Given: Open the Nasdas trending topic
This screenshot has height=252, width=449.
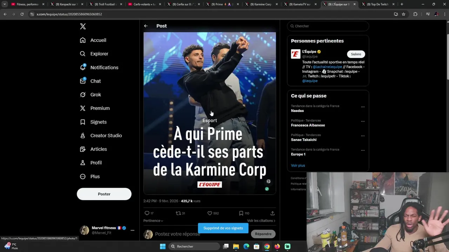Looking at the screenshot, I should click(297, 111).
